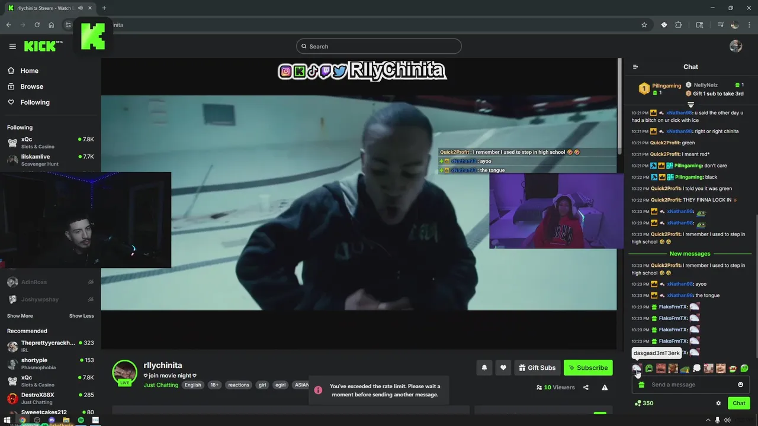Open Sweeetcakes212 recommended channel
The width and height of the screenshot is (758, 426).
pos(50,412)
